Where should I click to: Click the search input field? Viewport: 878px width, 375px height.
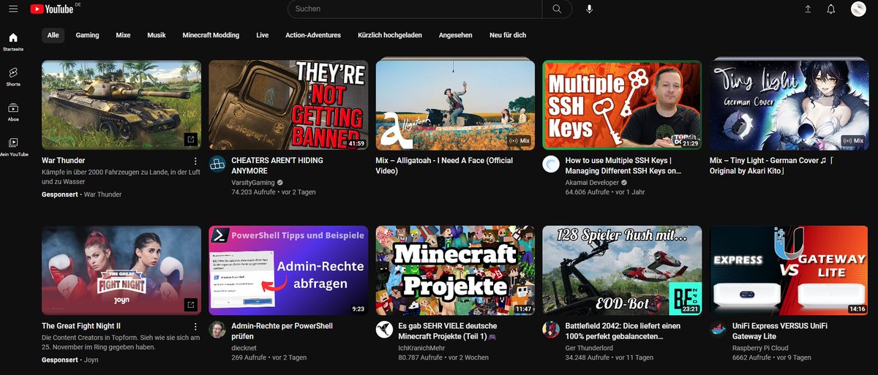[x=415, y=9]
